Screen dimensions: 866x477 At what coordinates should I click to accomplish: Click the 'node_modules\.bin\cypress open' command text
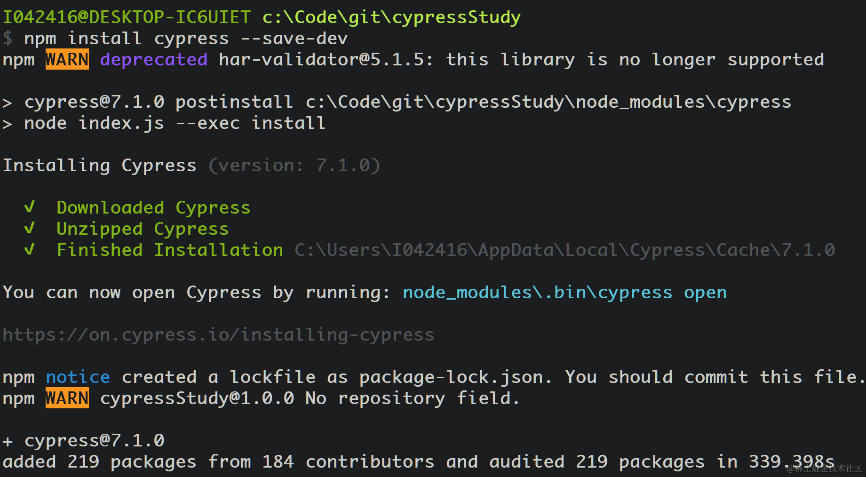tap(564, 293)
